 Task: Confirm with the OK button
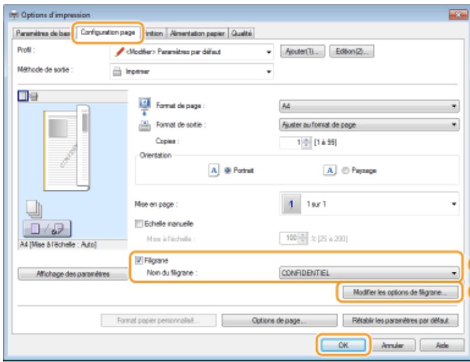tap(343, 345)
